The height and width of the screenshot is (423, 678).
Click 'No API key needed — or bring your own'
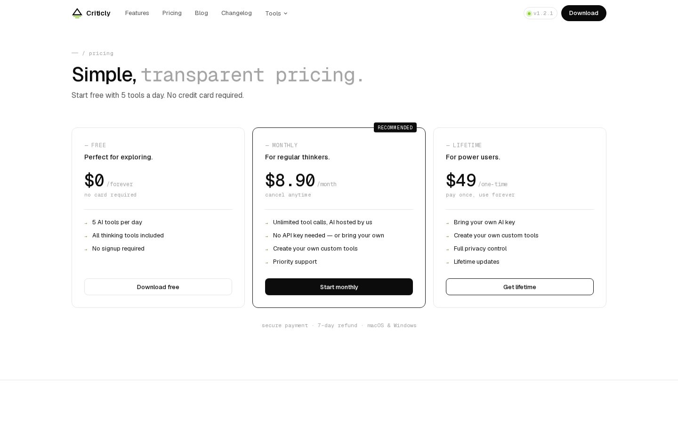329,235
